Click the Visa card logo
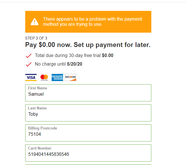 click(31, 77)
